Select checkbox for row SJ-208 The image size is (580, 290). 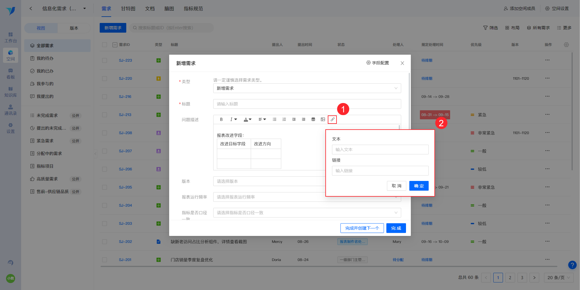pyautogui.click(x=105, y=133)
